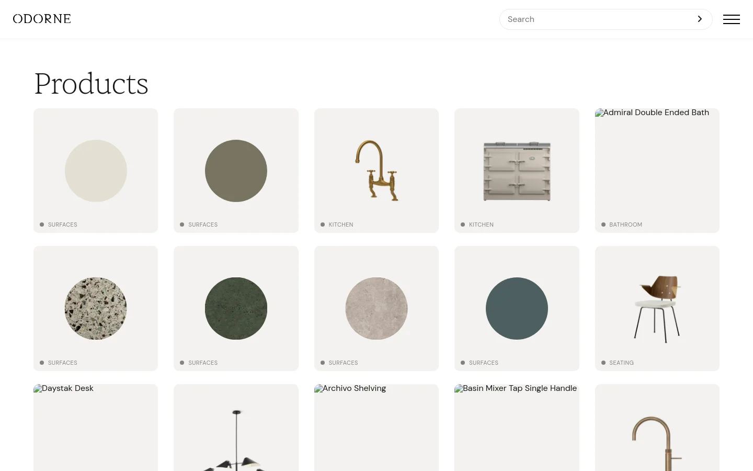Submit search with the arrow icon
The width and height of the screenshot is (753, 471).
[700, 19]
